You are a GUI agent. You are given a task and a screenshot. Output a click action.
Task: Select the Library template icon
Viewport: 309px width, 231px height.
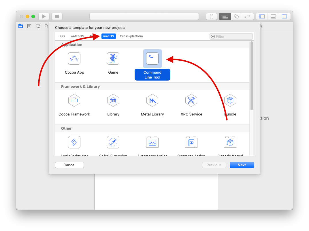[x=113, y=100]
